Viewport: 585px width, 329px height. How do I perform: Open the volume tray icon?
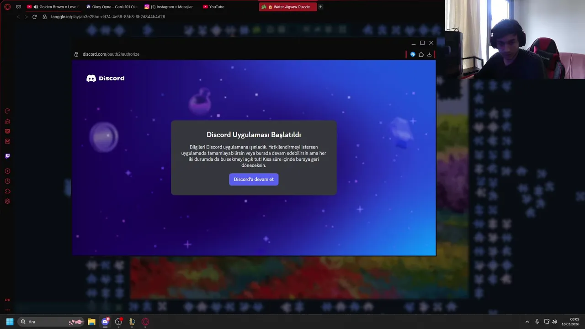554,322
